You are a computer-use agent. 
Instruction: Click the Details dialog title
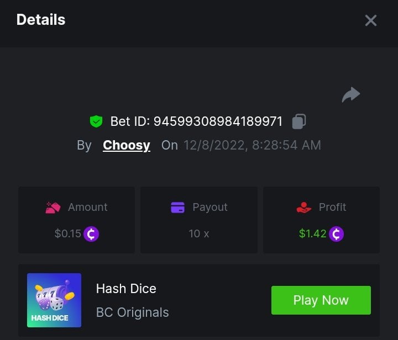click(41, 20)
